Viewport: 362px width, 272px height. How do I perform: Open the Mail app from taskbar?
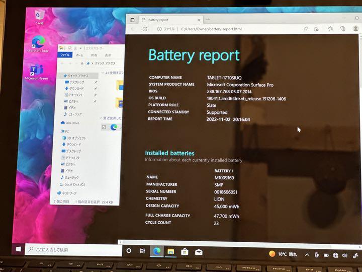pyautogui.click(x=199, y=252)
